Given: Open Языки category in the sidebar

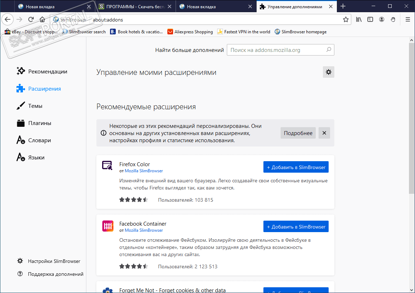Looking at the screenshot, I should pos(30,157).
